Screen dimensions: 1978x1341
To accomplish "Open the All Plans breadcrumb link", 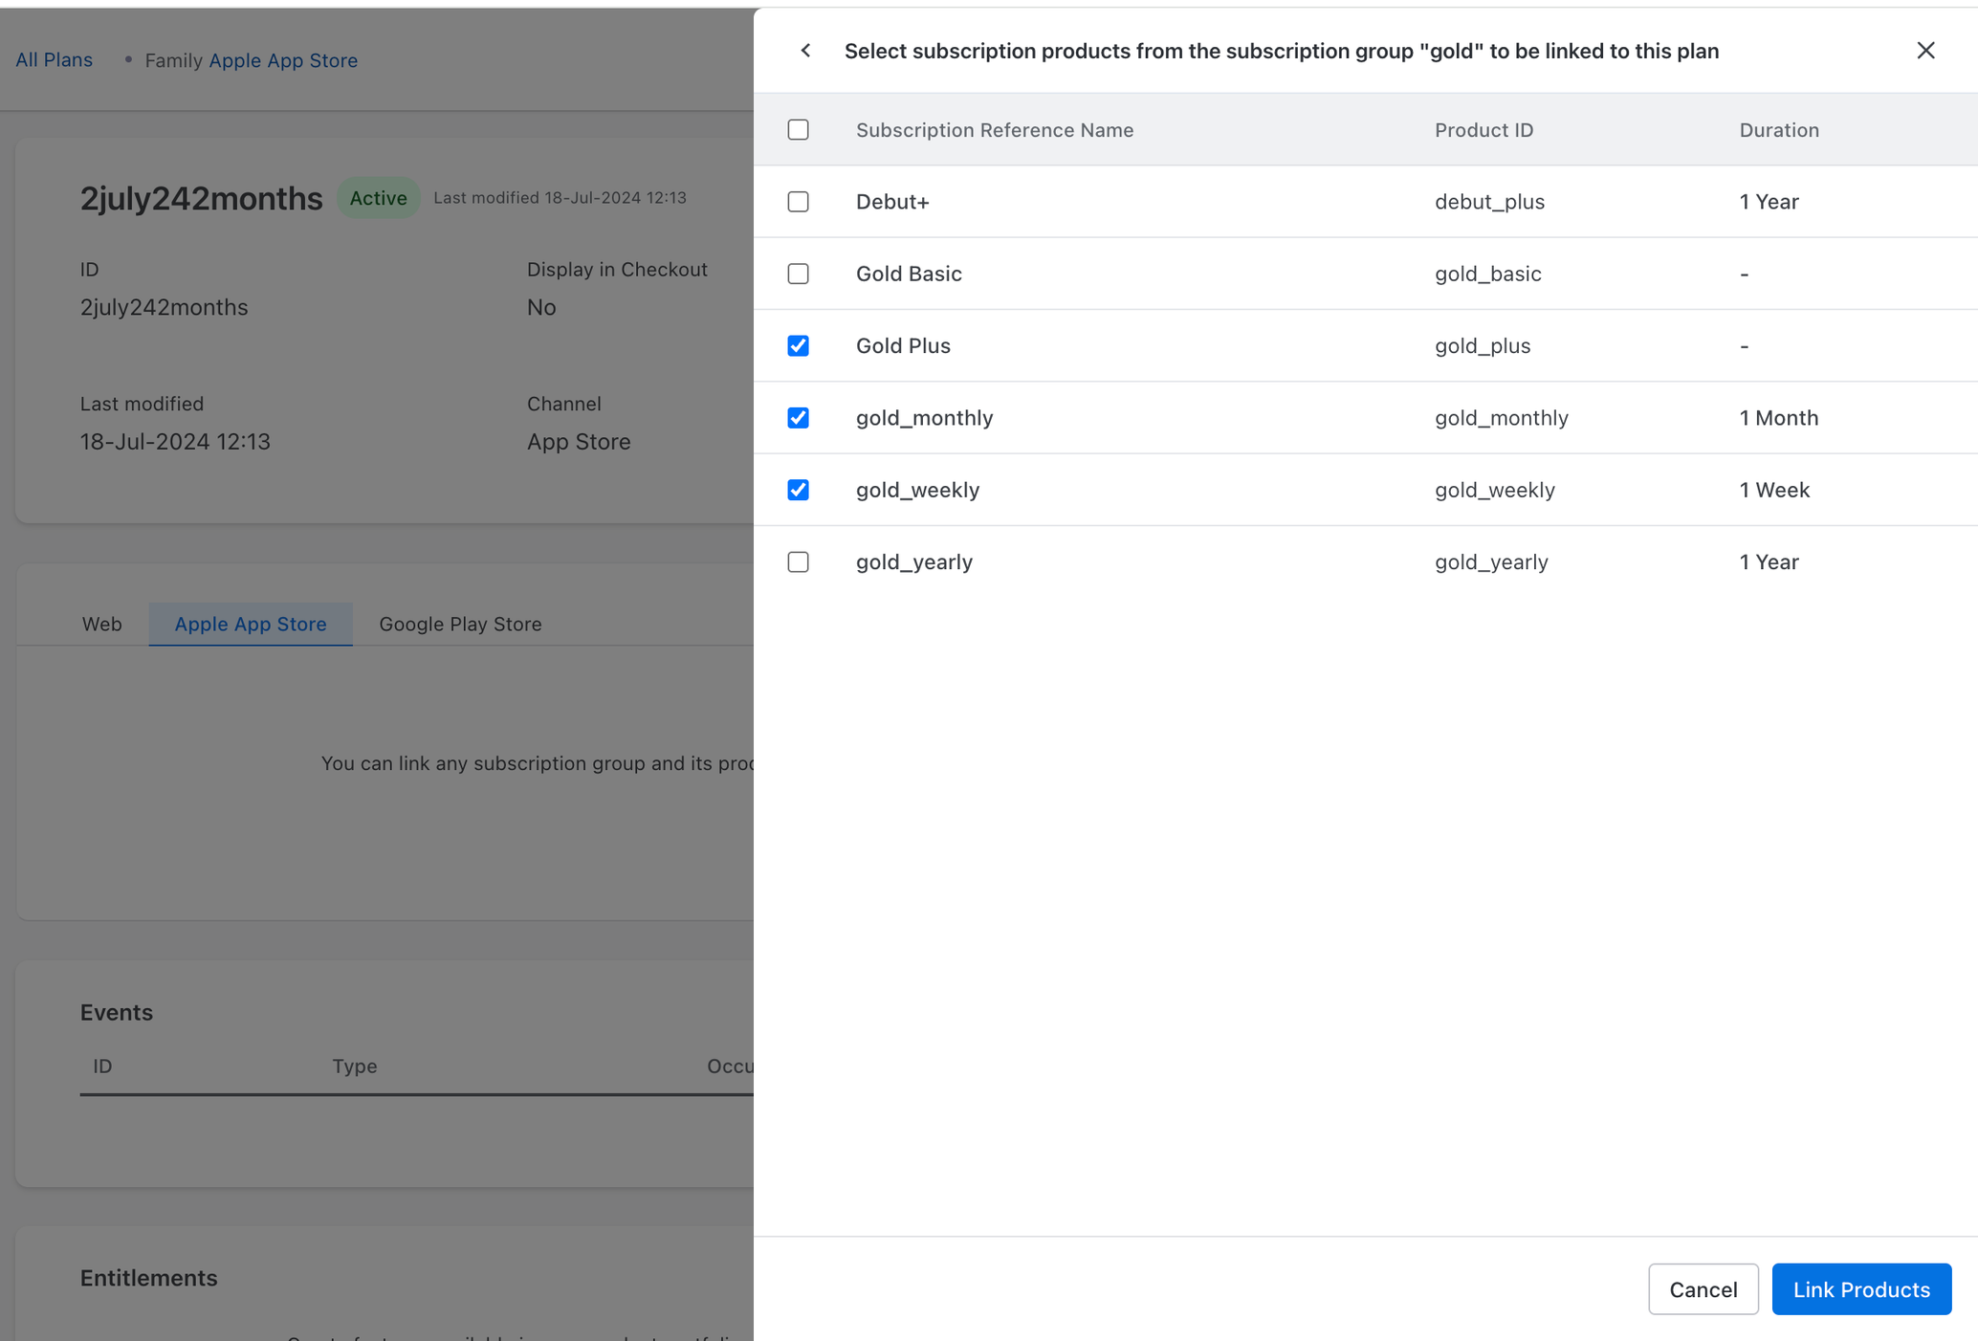I will (x=54, y=60).
